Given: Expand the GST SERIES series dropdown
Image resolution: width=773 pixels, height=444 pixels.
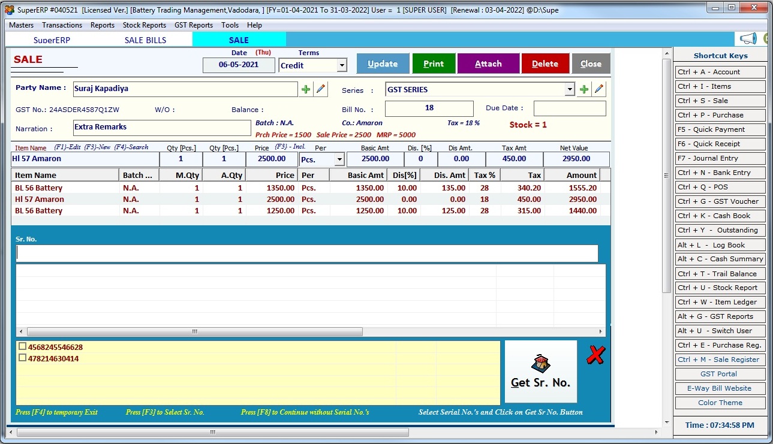Looking at the screenshot, I should 569,88.
